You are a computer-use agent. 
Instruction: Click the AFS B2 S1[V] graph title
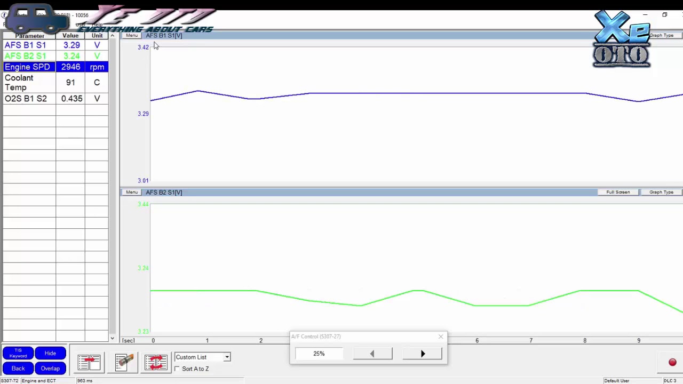pyautogui.click(x=164, y=193)
